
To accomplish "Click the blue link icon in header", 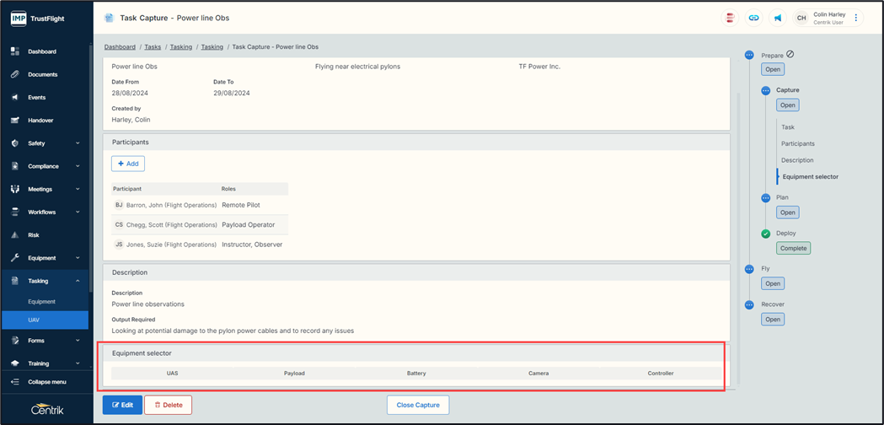I will [x=753, y=18].
